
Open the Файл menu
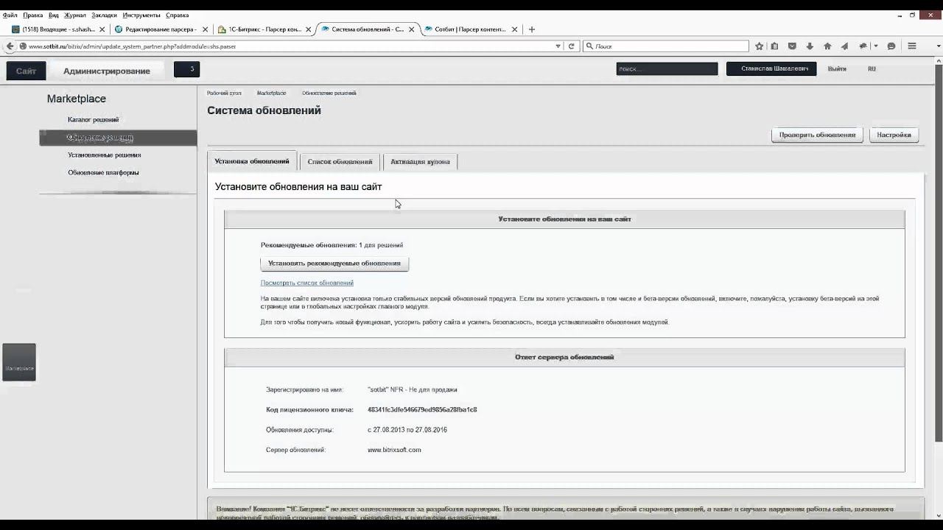(x=10, y=15)
